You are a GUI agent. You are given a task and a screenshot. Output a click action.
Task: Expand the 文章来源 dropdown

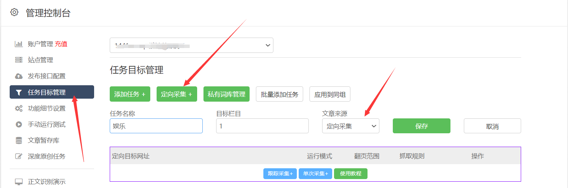(x=350, y=126)
